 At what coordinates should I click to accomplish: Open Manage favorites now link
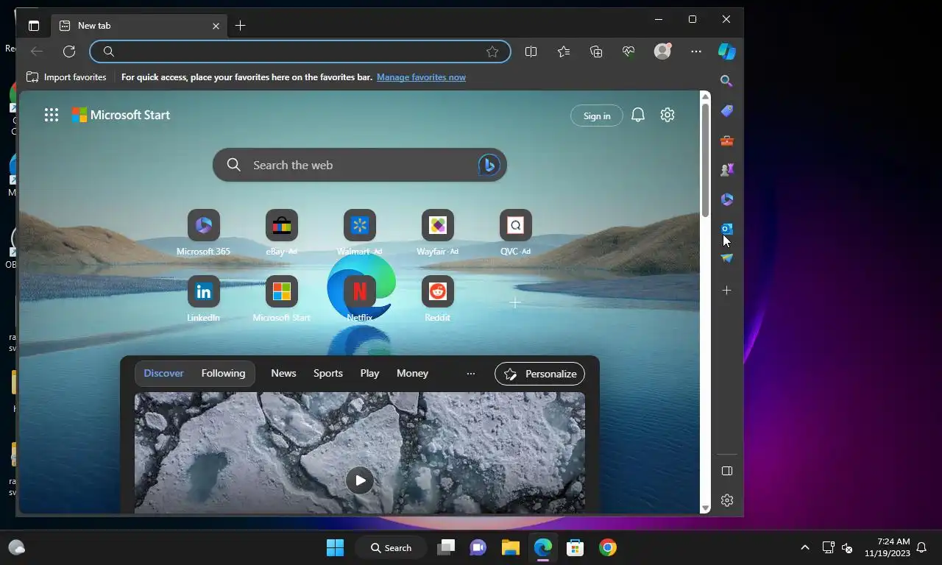point(421,77)
